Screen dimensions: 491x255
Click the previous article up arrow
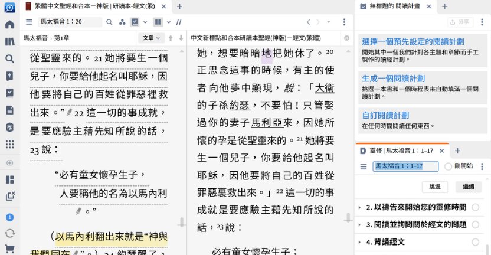tap(171, 38)
